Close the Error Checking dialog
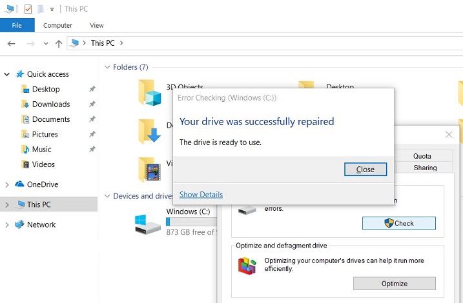The image size is (463, 303). point(365,170)
